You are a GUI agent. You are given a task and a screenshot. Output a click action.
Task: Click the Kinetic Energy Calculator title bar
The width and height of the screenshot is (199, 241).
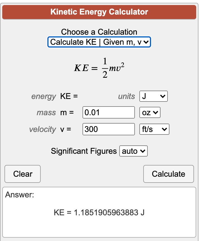click(x=99, y=12)
